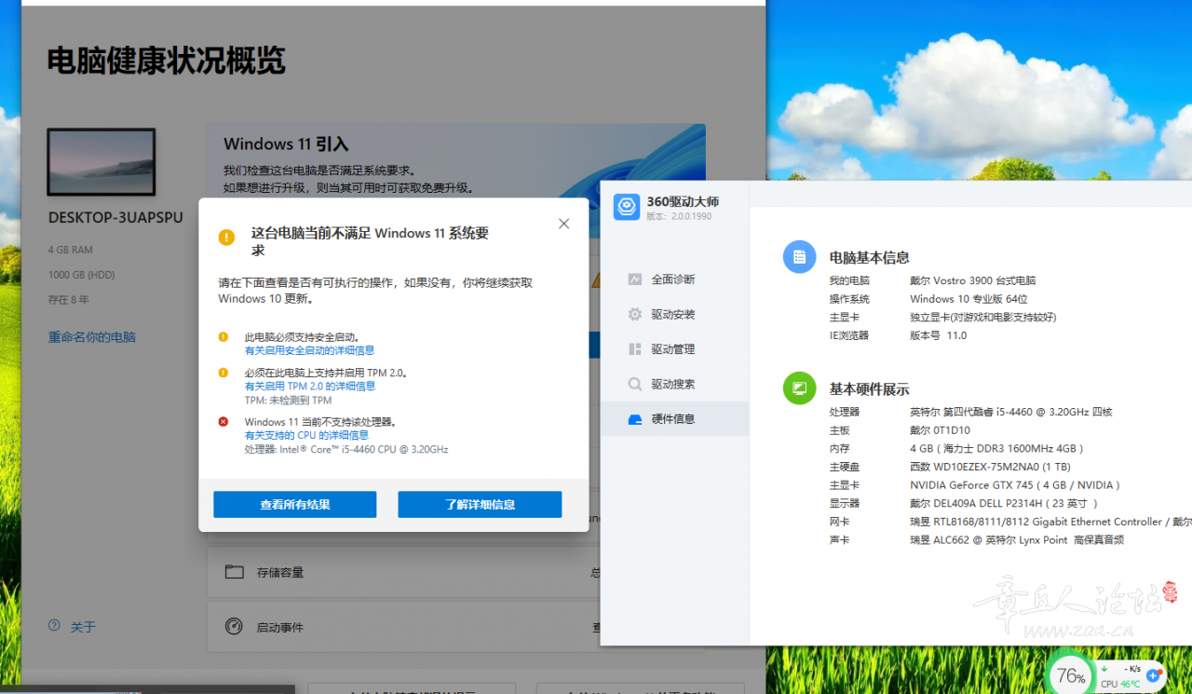The height and width of the screenshot is (694, 1192).
Task: Select 硬件信息 in 360驱动大师 sidebar
Action: tap(674, 418)
